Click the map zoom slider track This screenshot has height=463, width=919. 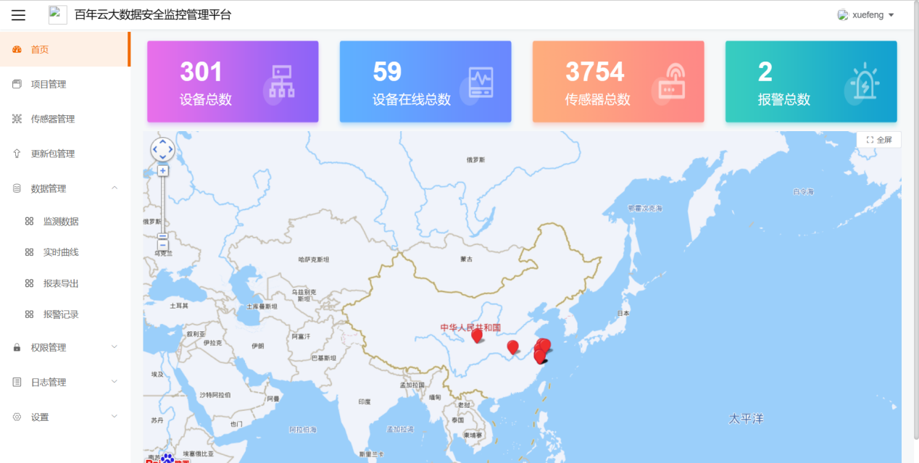tap(163, 204)
